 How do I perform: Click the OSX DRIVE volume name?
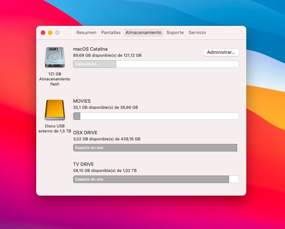85,133
